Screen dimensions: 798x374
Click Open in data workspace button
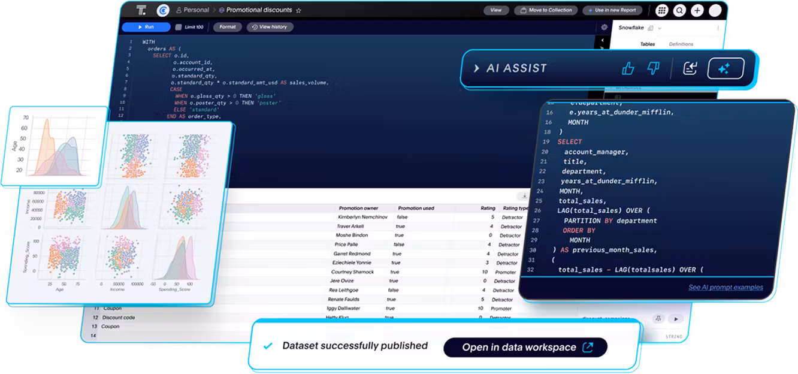(x=525, y=347)
